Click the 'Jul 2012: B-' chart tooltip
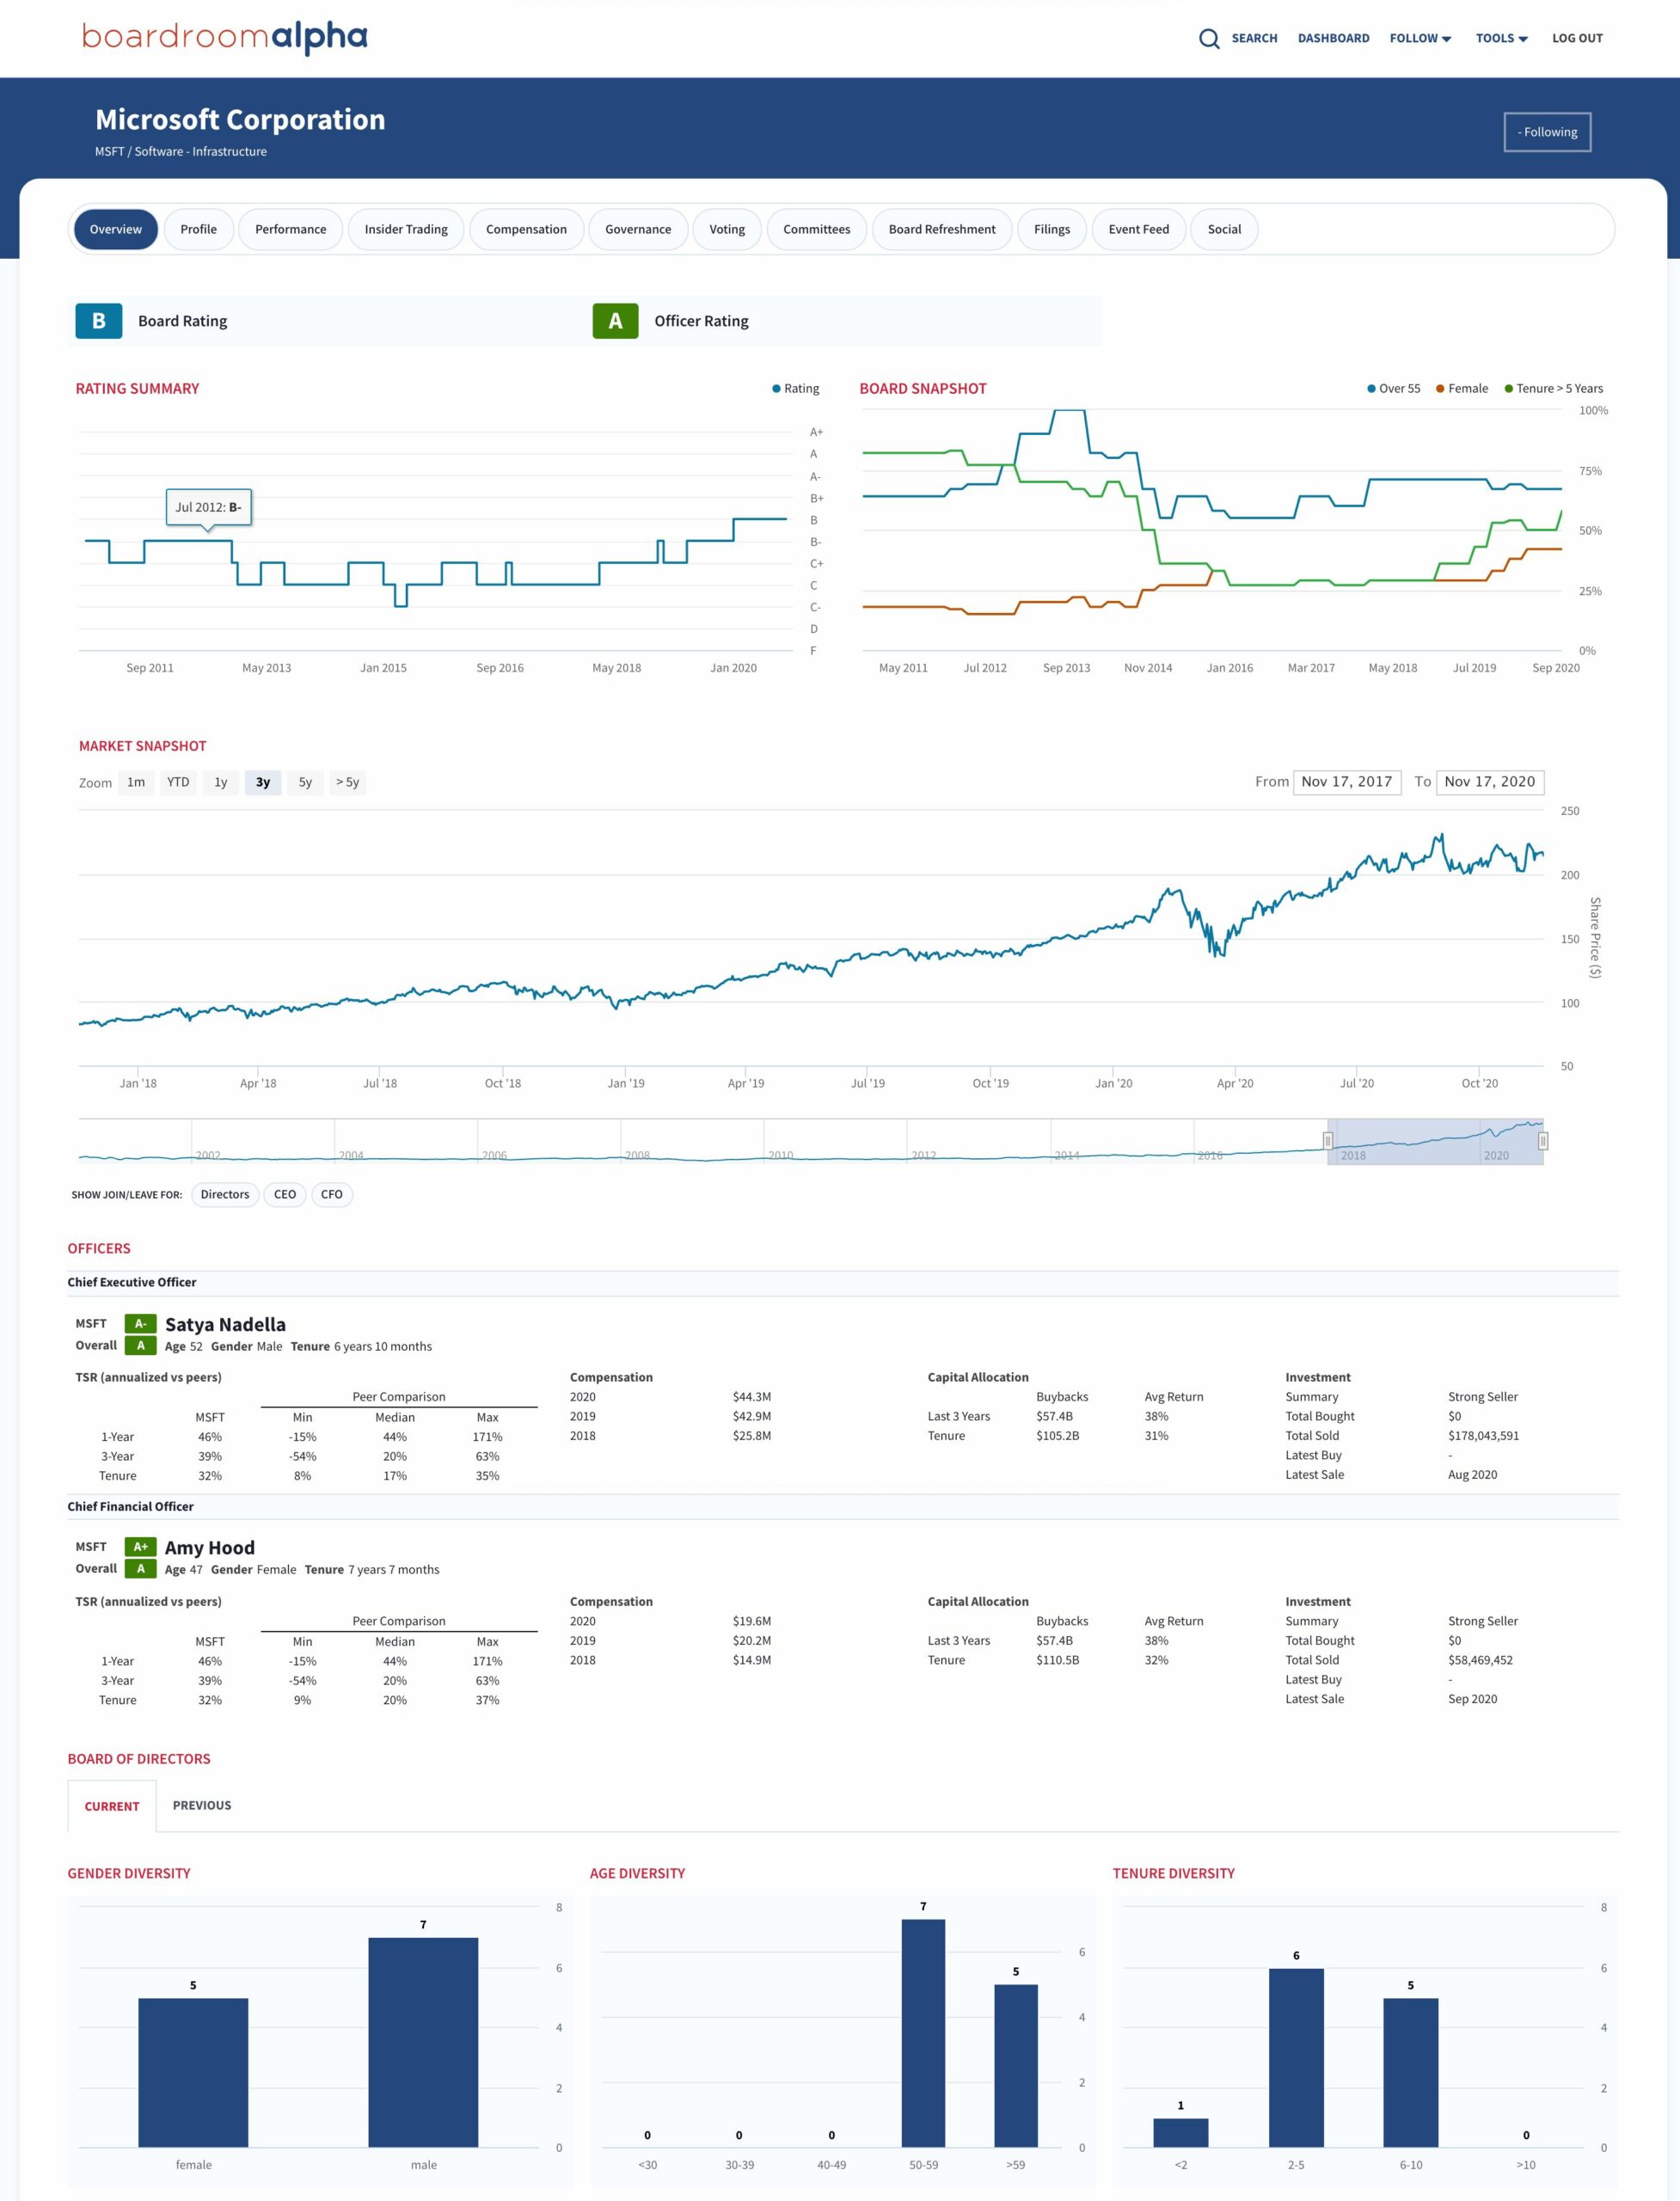Screen dimensions: 1680x2201 (209, 507)
